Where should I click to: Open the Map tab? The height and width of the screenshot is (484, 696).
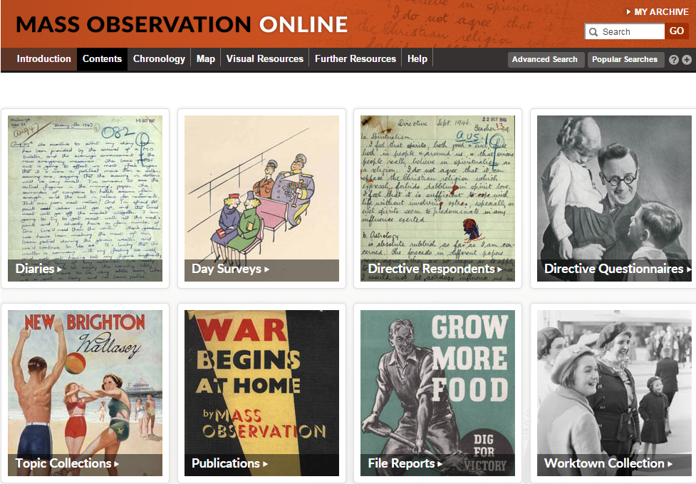coord(205,58)
